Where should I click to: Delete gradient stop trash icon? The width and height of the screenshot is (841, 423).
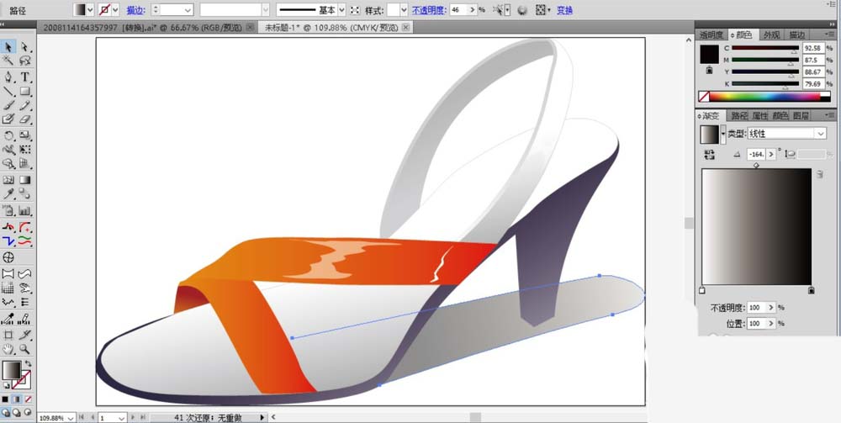(819, 174)
